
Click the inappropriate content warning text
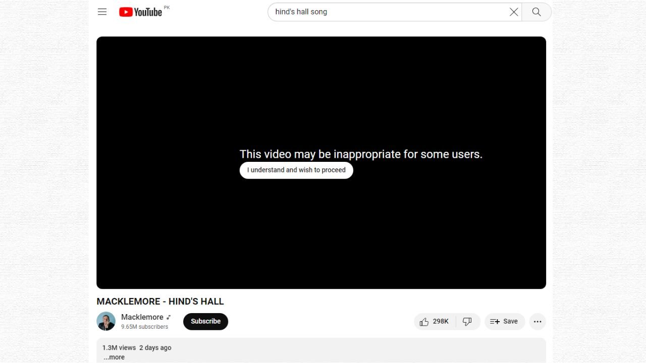[361, 154]
